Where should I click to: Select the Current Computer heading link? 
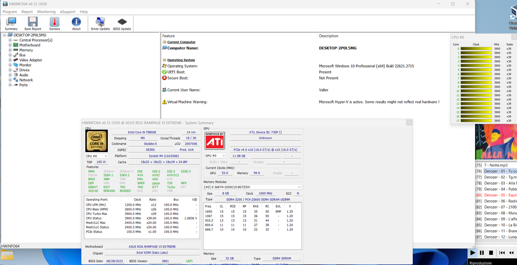[181, 42]
